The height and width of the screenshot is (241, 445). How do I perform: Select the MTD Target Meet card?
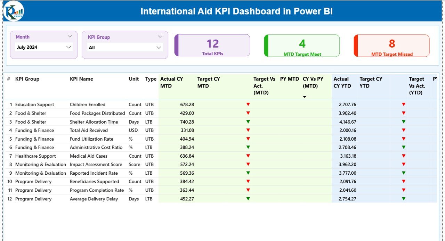(x=302, y=45)
